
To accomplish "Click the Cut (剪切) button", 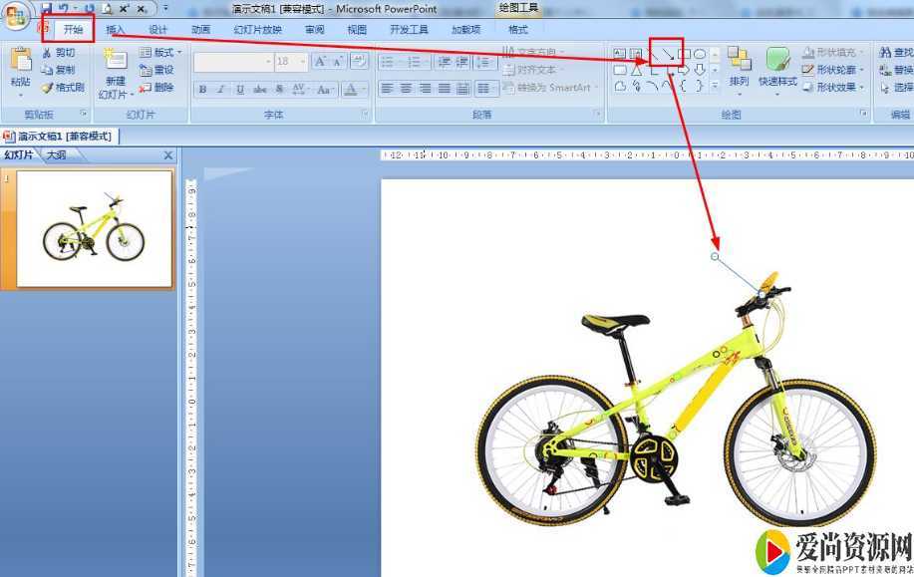I will [x=58, y=53].
